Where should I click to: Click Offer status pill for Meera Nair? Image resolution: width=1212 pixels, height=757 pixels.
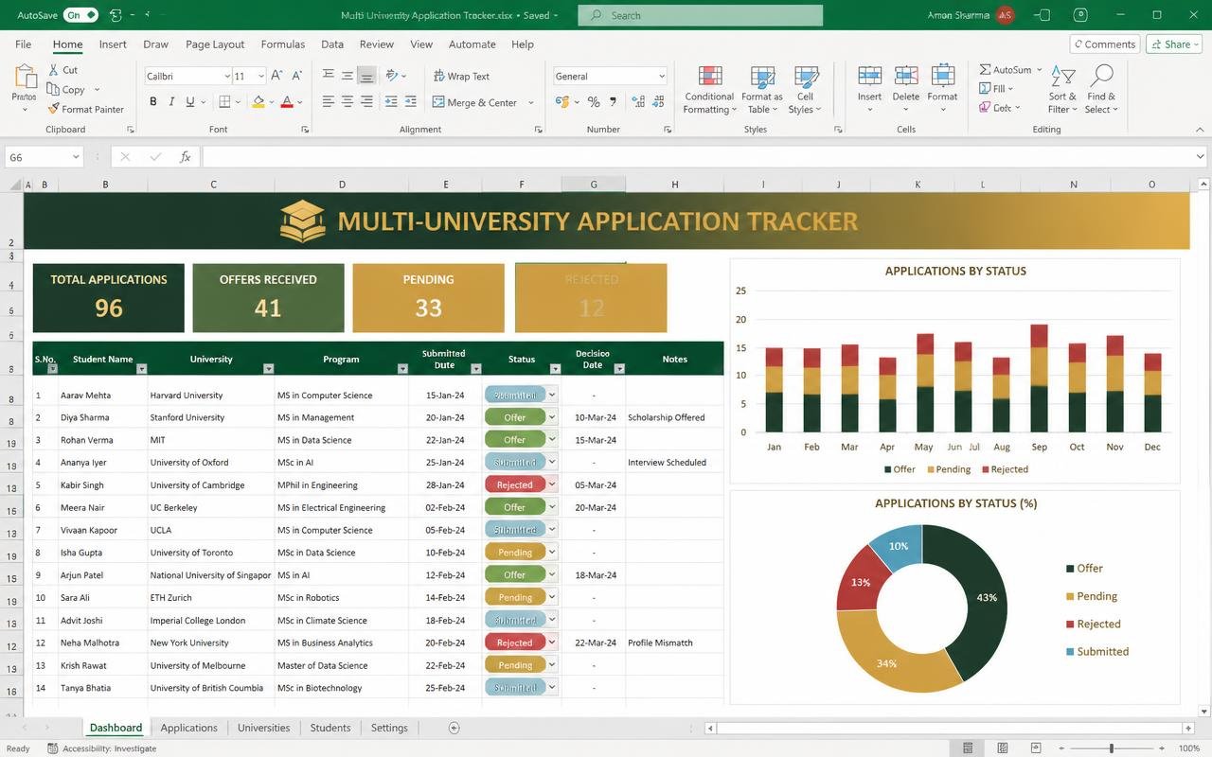[x=515, y=507]
